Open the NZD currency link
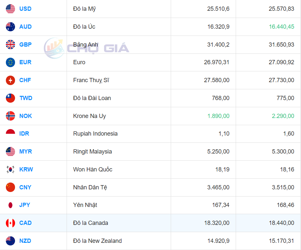 [25, 241]
